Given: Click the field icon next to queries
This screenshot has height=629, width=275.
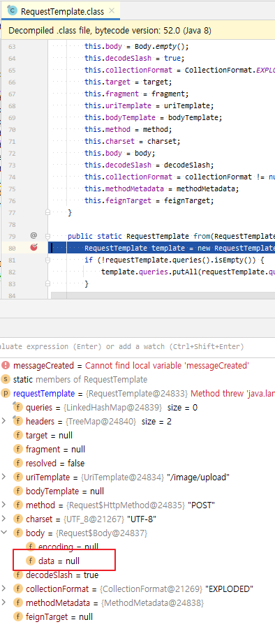Looking at the screenshot, I should (x=17, y=408).
